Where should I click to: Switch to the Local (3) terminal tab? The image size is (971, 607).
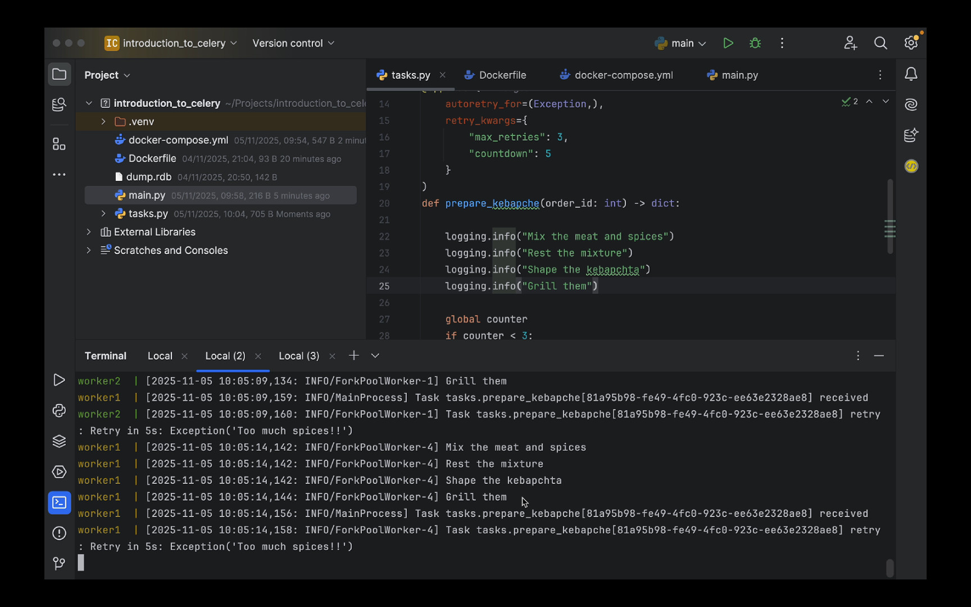pos(298,356)
